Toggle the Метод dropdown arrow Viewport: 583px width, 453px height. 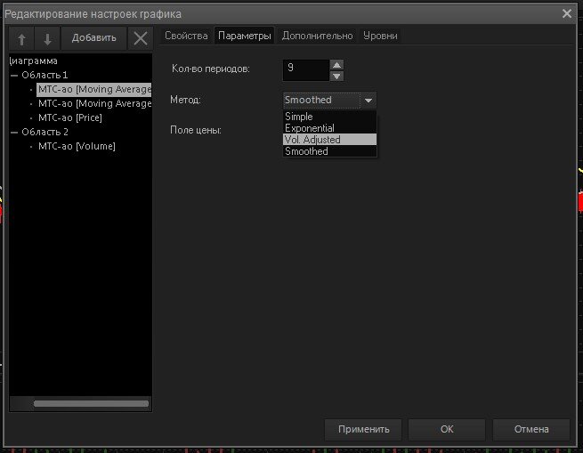click(x=368, y=100)
